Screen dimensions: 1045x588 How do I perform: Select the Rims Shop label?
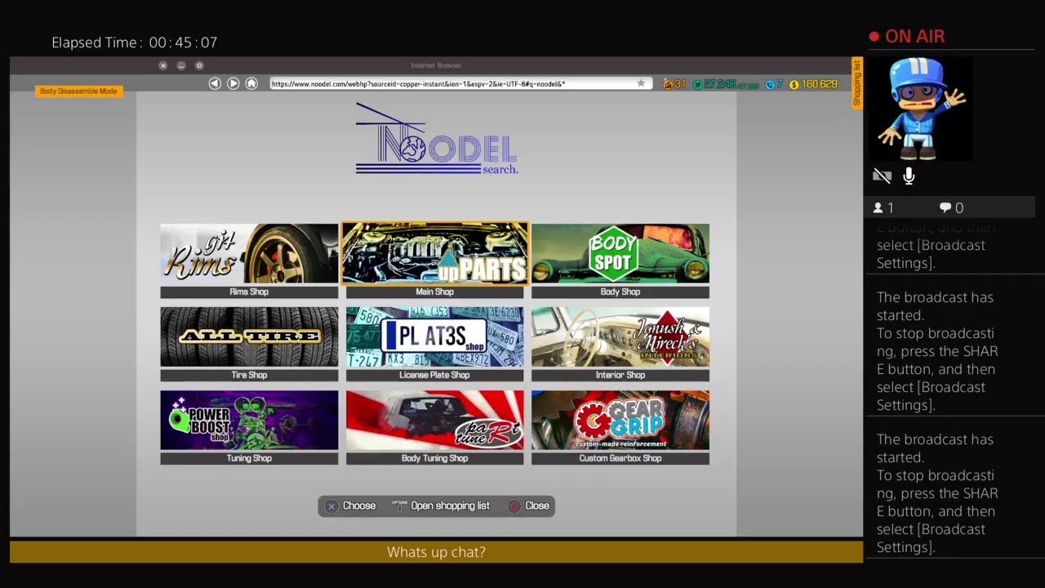[x=249, y=292]
